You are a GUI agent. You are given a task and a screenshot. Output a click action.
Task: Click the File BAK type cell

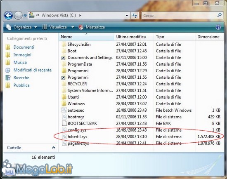(163, 124)
